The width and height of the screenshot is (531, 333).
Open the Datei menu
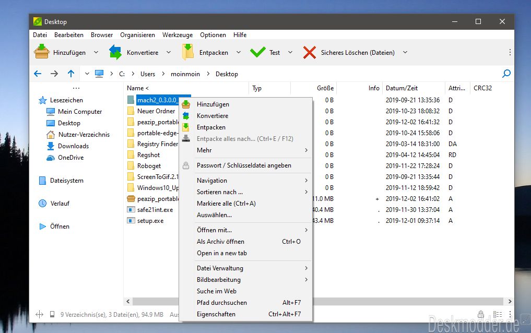click(40, 35)
